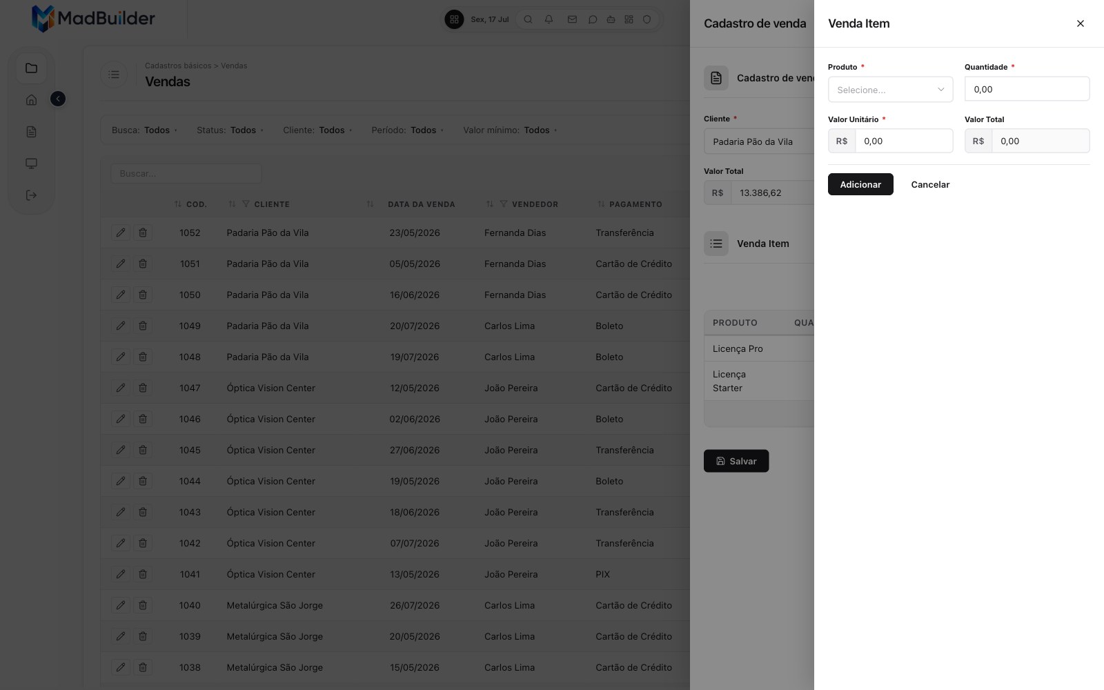Open the Valor mínimo filter dropdown
Viewport: 1104px width, 690px height.
[x=510, y=130]
